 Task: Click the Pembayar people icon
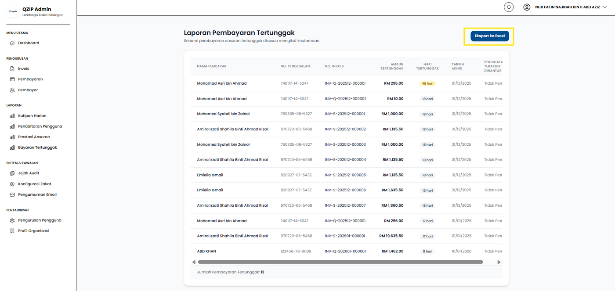(x=12, y=90)
